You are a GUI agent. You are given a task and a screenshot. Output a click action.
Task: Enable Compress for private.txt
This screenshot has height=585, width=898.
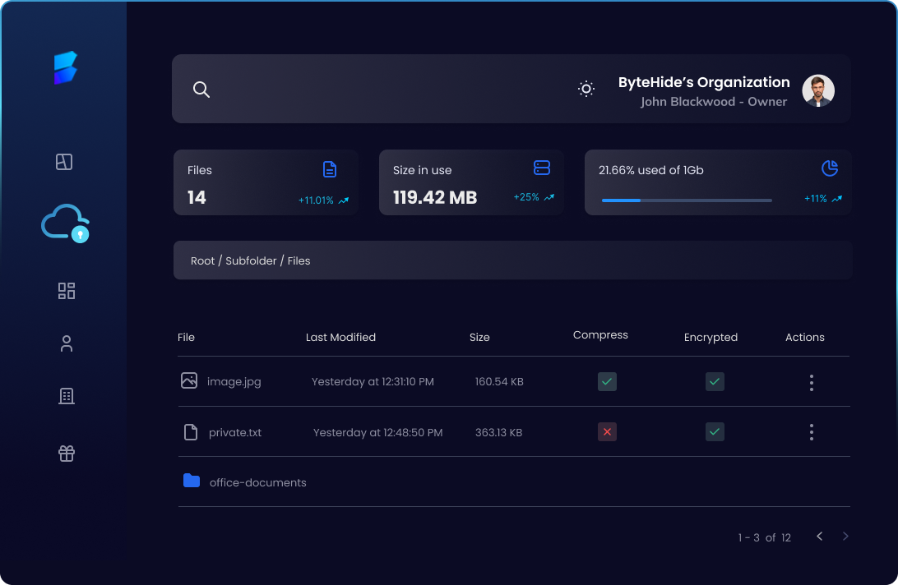click(x=607, y=431)
